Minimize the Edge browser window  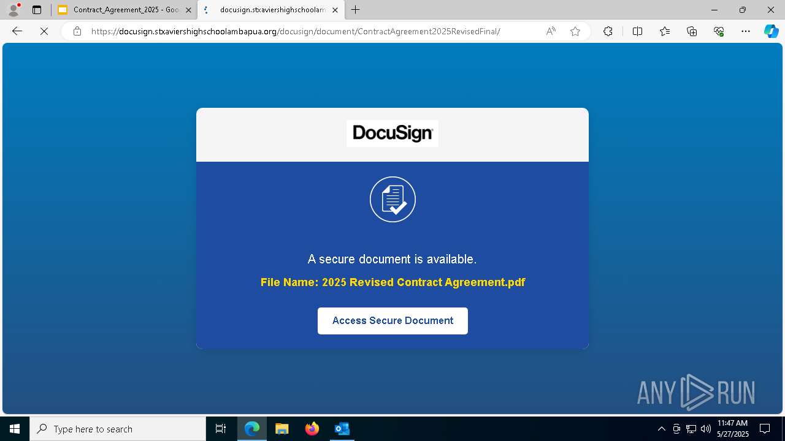pyautogui.click(x=714, y=10)
